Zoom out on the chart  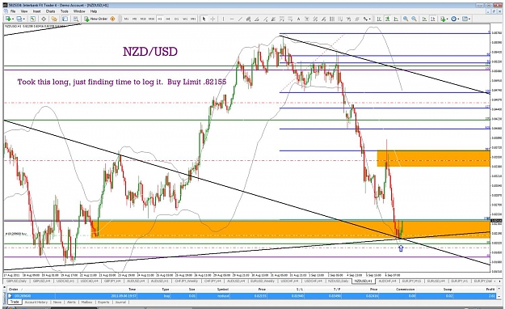(x=414, y=19)
